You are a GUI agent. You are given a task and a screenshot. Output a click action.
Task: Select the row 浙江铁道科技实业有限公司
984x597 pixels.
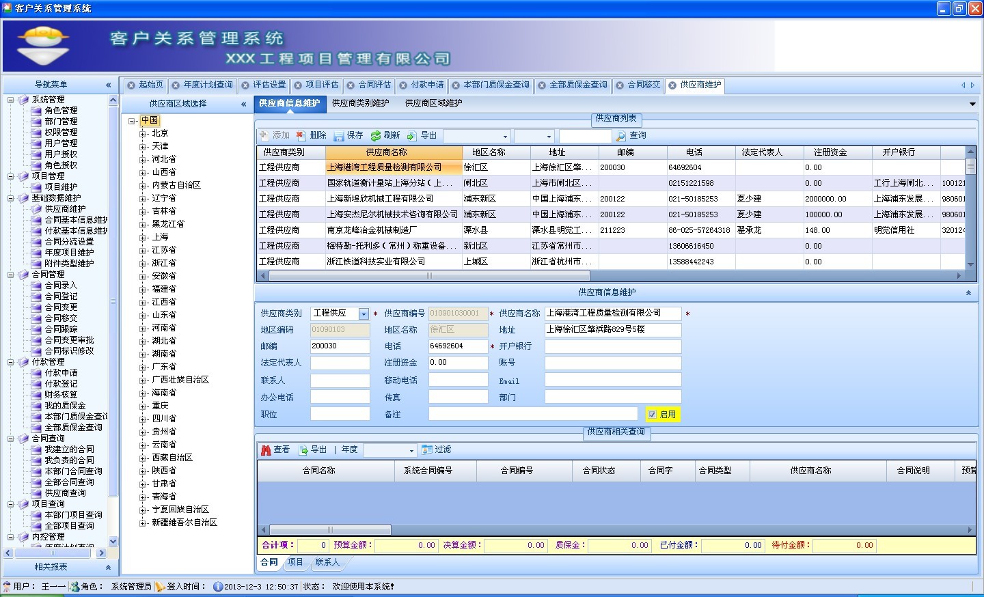pyautogui.click(x=612, y=262)
